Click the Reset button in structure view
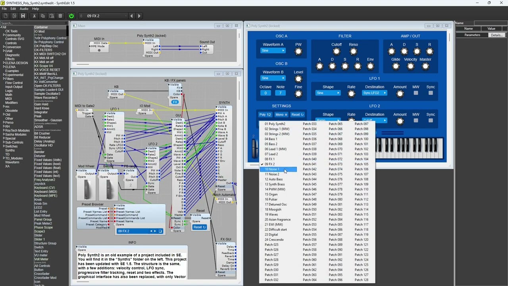This screenshot has width=508, height=286. pos(199,227)
